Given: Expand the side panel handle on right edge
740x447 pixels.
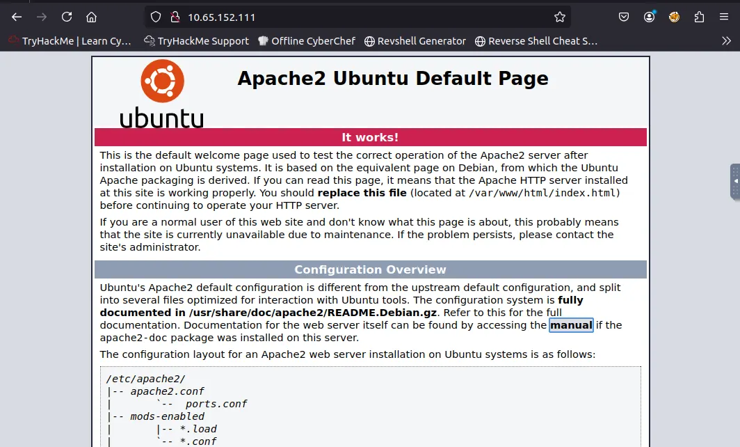Looking at the screenshot, I should click(x=735, y=181).
